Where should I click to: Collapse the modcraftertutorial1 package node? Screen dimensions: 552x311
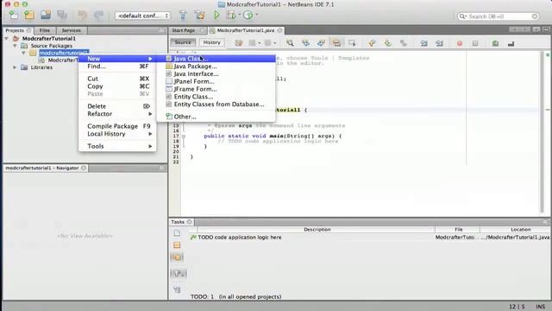[23, 53]
